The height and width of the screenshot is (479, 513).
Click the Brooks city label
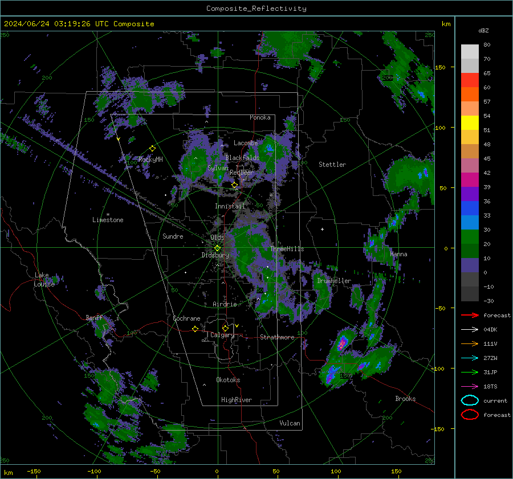[405, 399]
